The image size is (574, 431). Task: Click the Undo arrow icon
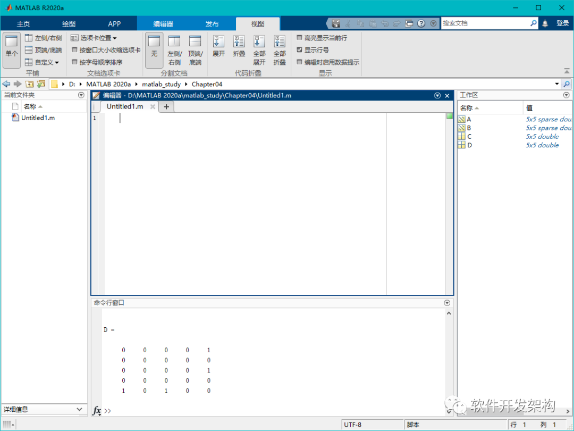click(385, 23)
